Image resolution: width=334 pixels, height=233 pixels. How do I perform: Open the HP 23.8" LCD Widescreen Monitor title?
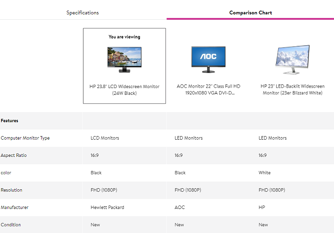pyautogui.click(x=124, y=90)
